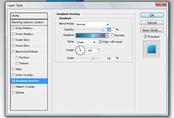
Task: Open the gradient Style dropdown
Action: pos(86,42)
